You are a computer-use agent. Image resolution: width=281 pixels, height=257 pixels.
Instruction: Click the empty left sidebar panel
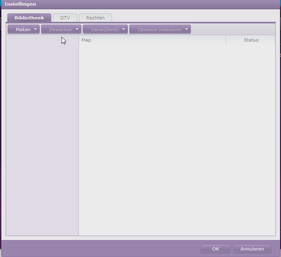pos(42,137)
